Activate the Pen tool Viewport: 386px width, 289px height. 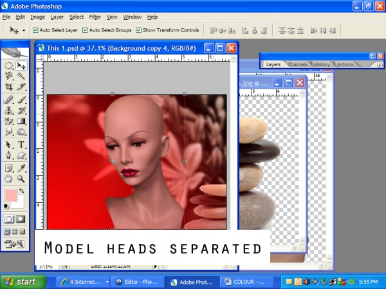pyautogui.click(x=9, y=155)
